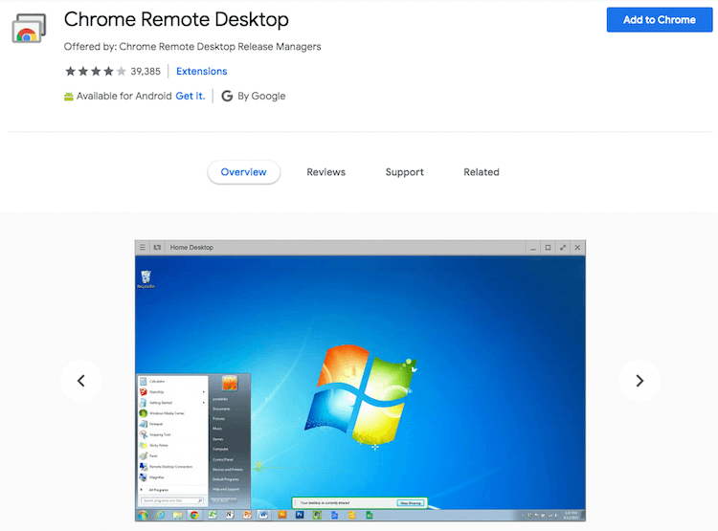This screenshot has width=718, height=531.
Task: Expand Getting Started submenu arrow
Action: [x=203, y=403]
